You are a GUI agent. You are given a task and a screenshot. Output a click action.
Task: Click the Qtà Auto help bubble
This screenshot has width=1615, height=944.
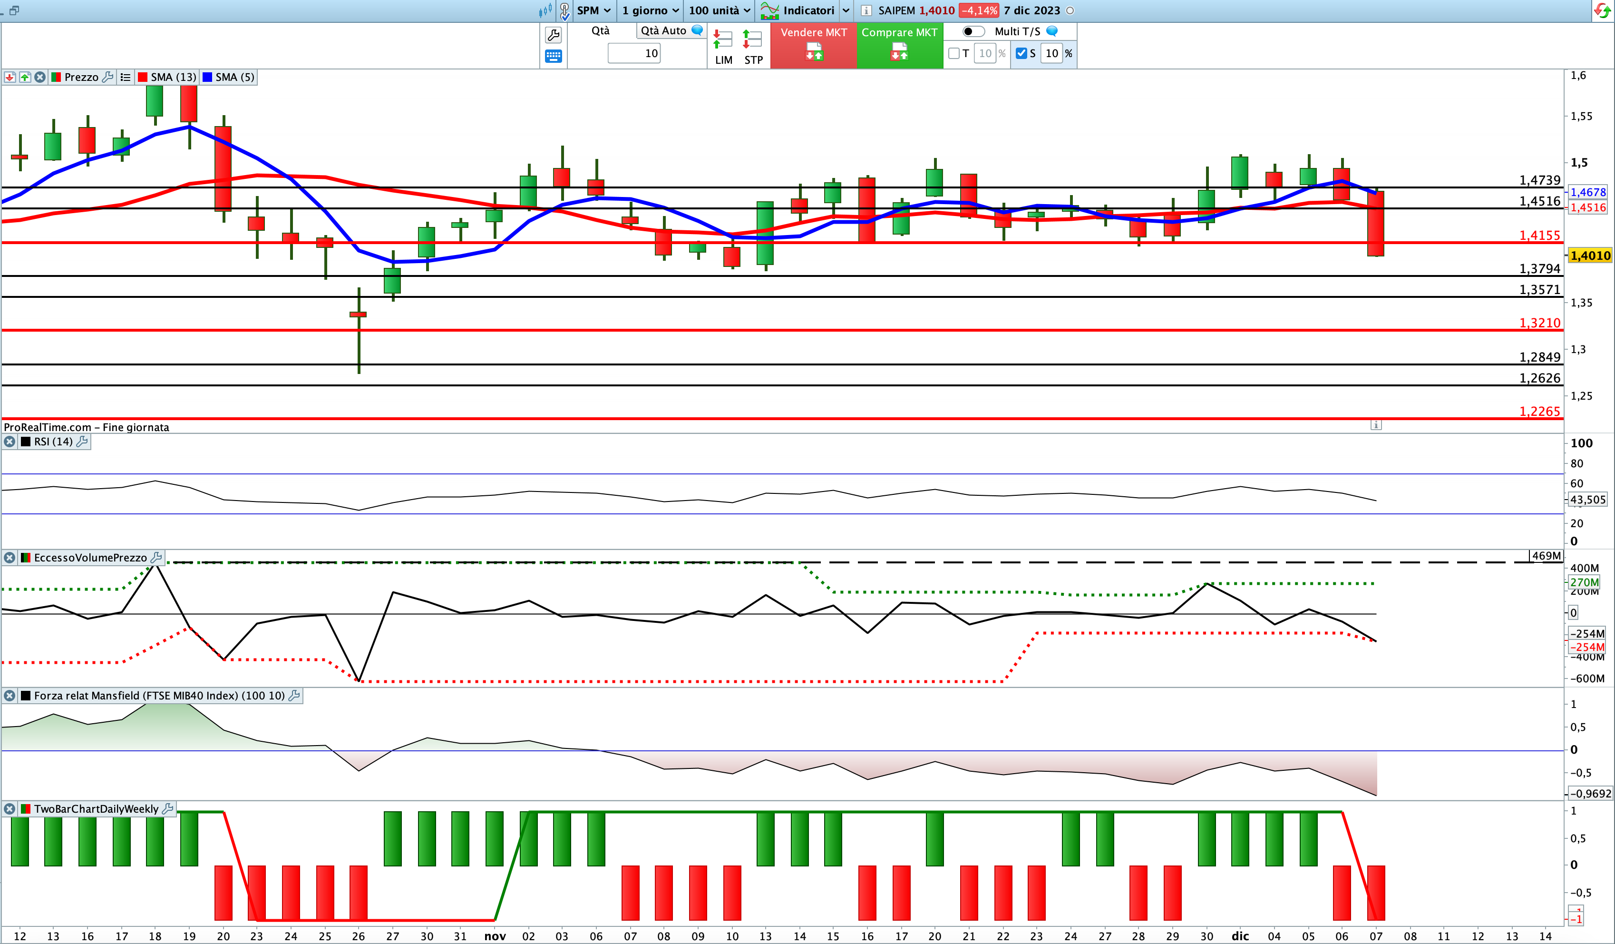point(697,30)
